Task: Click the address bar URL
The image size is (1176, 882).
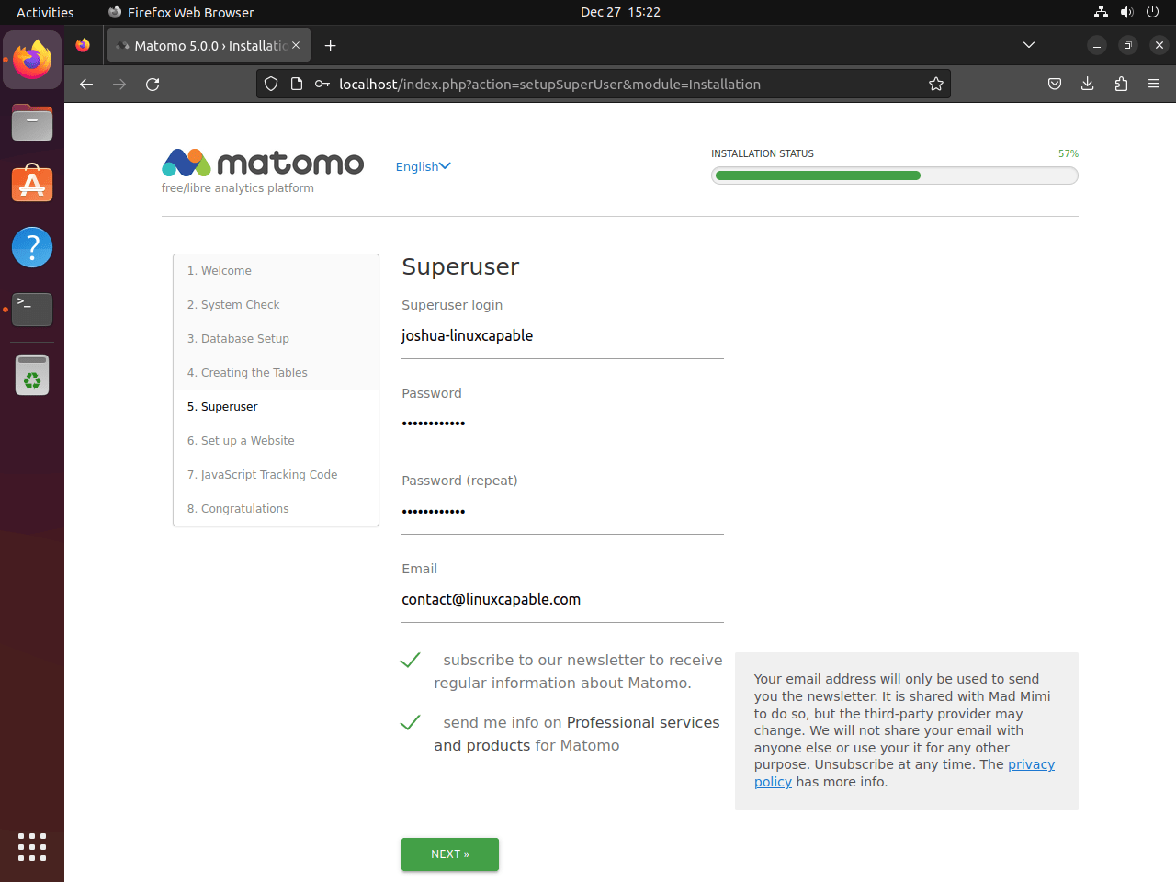Action: [549, 84]
